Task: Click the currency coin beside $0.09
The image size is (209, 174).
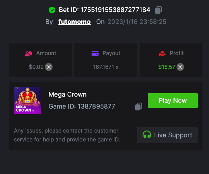Action: [x=49, y=67]
